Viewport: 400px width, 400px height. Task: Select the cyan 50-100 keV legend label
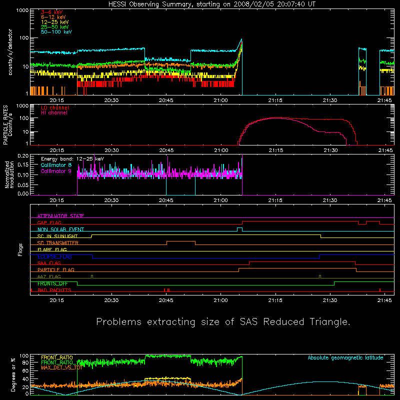click(56, 32)
